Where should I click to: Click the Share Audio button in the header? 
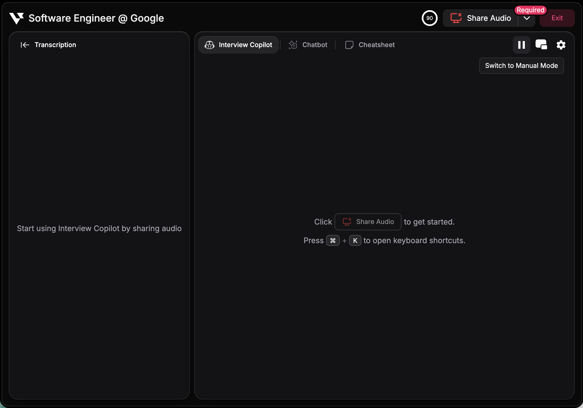click(480, 18)
